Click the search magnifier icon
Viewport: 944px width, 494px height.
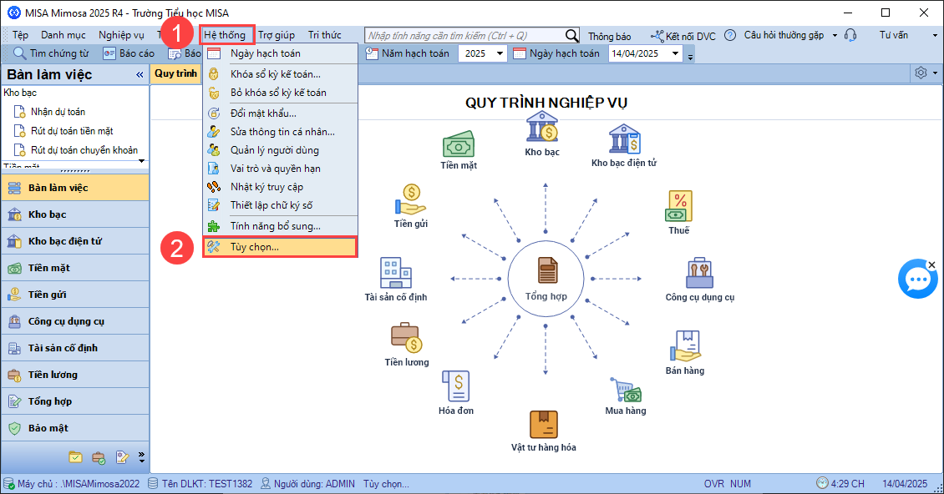[x=572, y=36]
